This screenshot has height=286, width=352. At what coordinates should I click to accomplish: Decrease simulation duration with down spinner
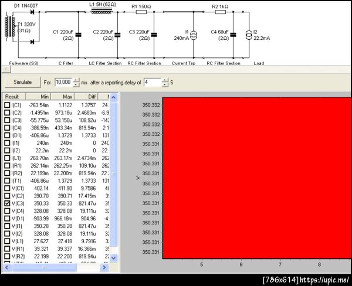[76, 84]
